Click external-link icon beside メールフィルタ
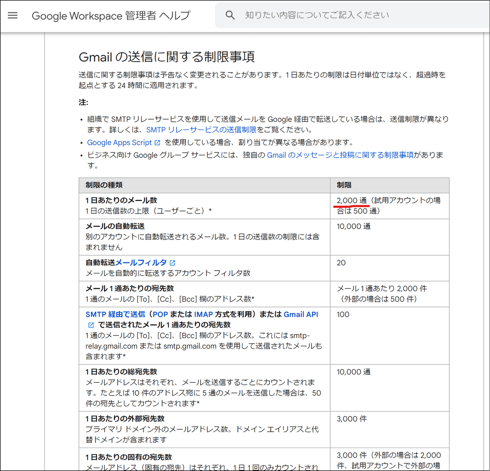 (172, 263)
